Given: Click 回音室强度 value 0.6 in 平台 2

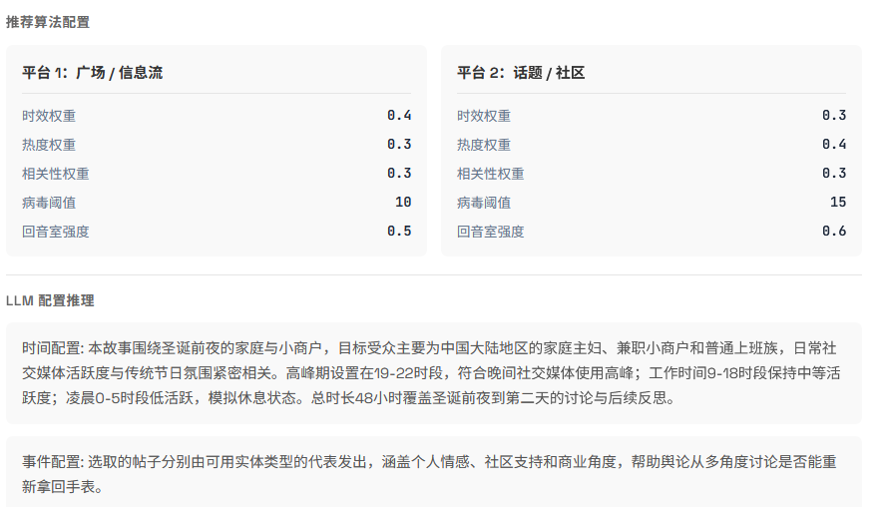Looking at the screenshot, I should (x=834, y=232).
